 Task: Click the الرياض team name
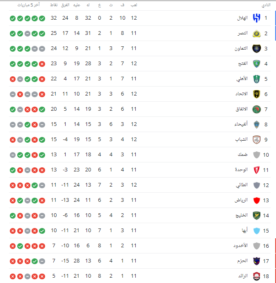241,200
